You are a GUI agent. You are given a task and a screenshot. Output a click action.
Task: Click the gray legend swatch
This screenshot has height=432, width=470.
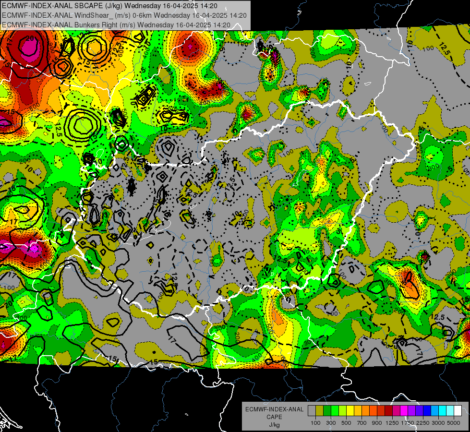[x=312, y=411]
